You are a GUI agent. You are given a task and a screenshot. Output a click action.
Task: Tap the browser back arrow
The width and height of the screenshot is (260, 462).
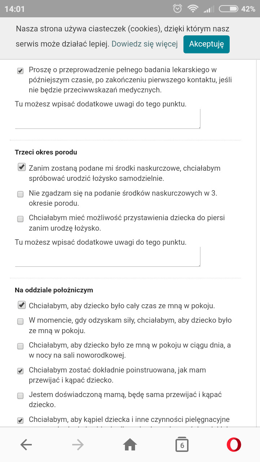pyautogui.click(x=26, y=445)
